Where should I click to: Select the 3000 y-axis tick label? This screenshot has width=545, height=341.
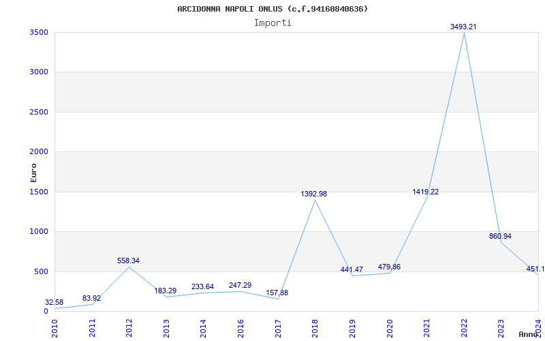[x=39, y=72]
